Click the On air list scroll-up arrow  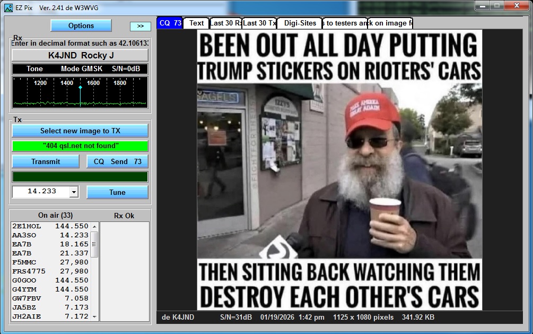pyautogui.click(x=94, y=226)
